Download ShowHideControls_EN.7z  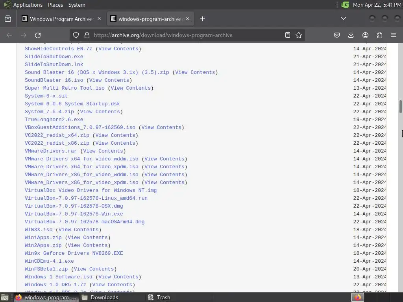(x=58, y=49)
